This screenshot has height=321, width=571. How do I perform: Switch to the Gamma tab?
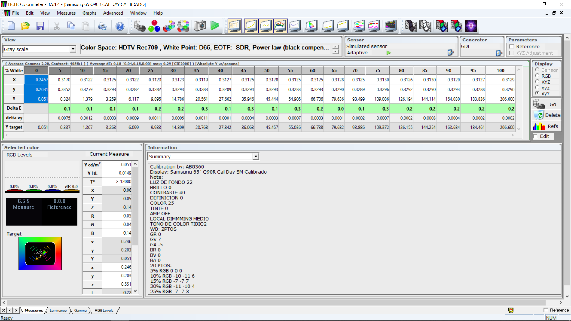tap(80, 310)
